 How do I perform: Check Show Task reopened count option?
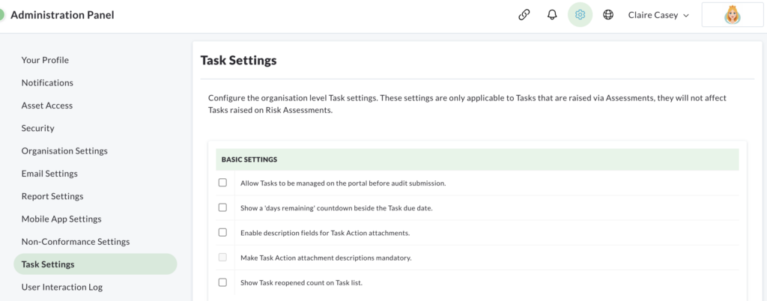tap(222, 282)
